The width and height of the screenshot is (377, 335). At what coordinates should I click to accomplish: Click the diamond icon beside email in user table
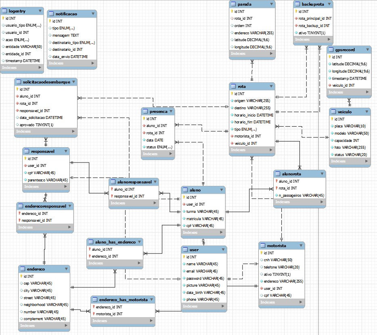coord(184,271)
